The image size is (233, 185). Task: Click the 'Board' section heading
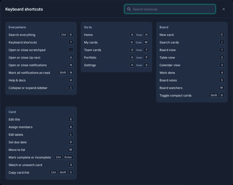click(164, 27)
